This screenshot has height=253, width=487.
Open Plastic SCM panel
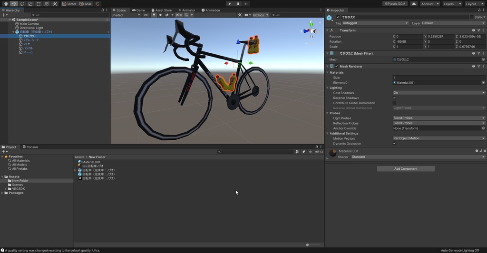click(x=395, y=4)
